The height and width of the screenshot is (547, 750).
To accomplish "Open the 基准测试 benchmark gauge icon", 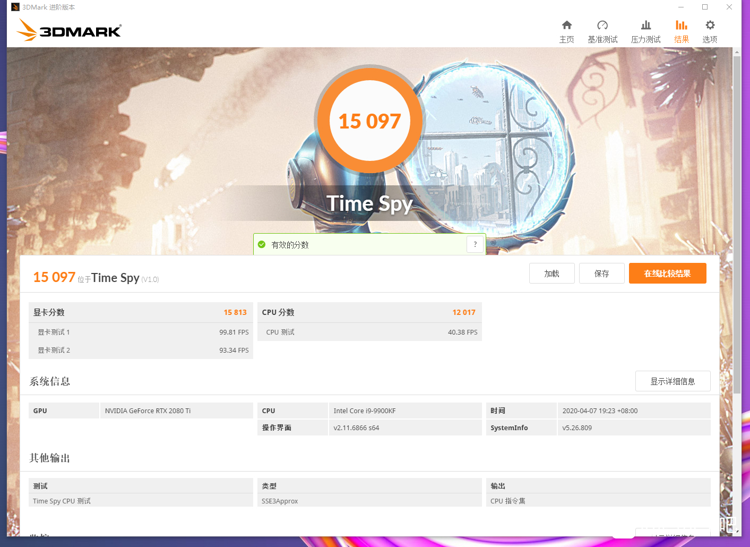I will pyautogui.click(x=602, y=25).
